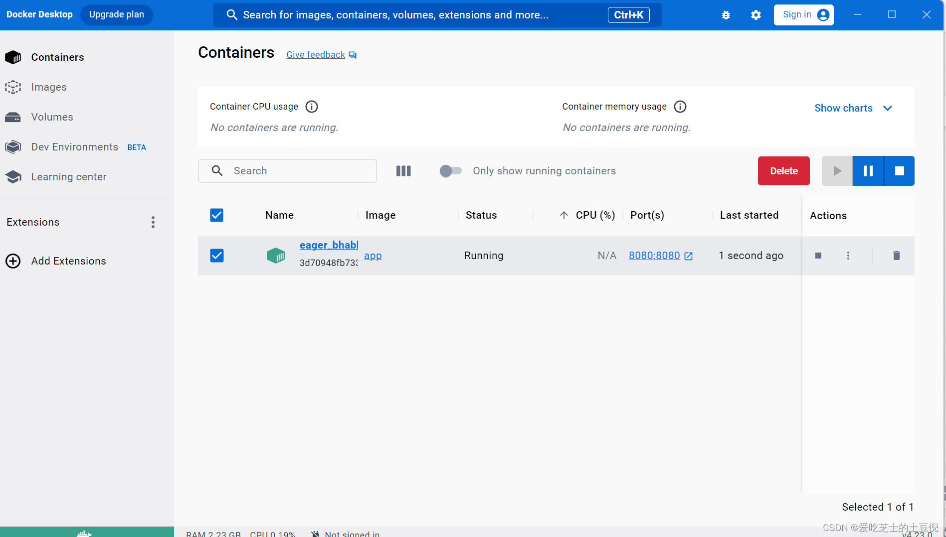The height and width of the screenshot is (537, 946).
Task: Follow the 8080:8080 port link
Action: pos(654,255)
